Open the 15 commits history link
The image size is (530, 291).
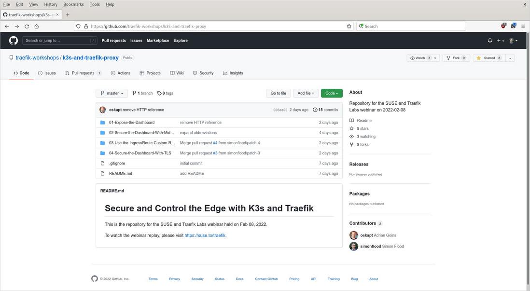(325, 110)
